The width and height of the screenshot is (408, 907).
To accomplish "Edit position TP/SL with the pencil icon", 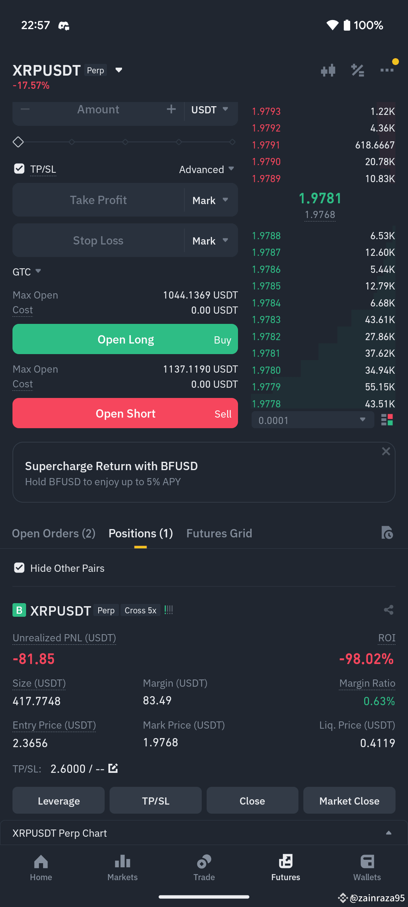I will pyautogui.click(x=113, y=768).
